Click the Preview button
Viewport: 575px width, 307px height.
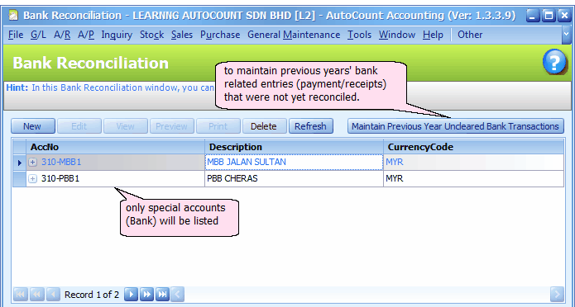tap(171, 126)
